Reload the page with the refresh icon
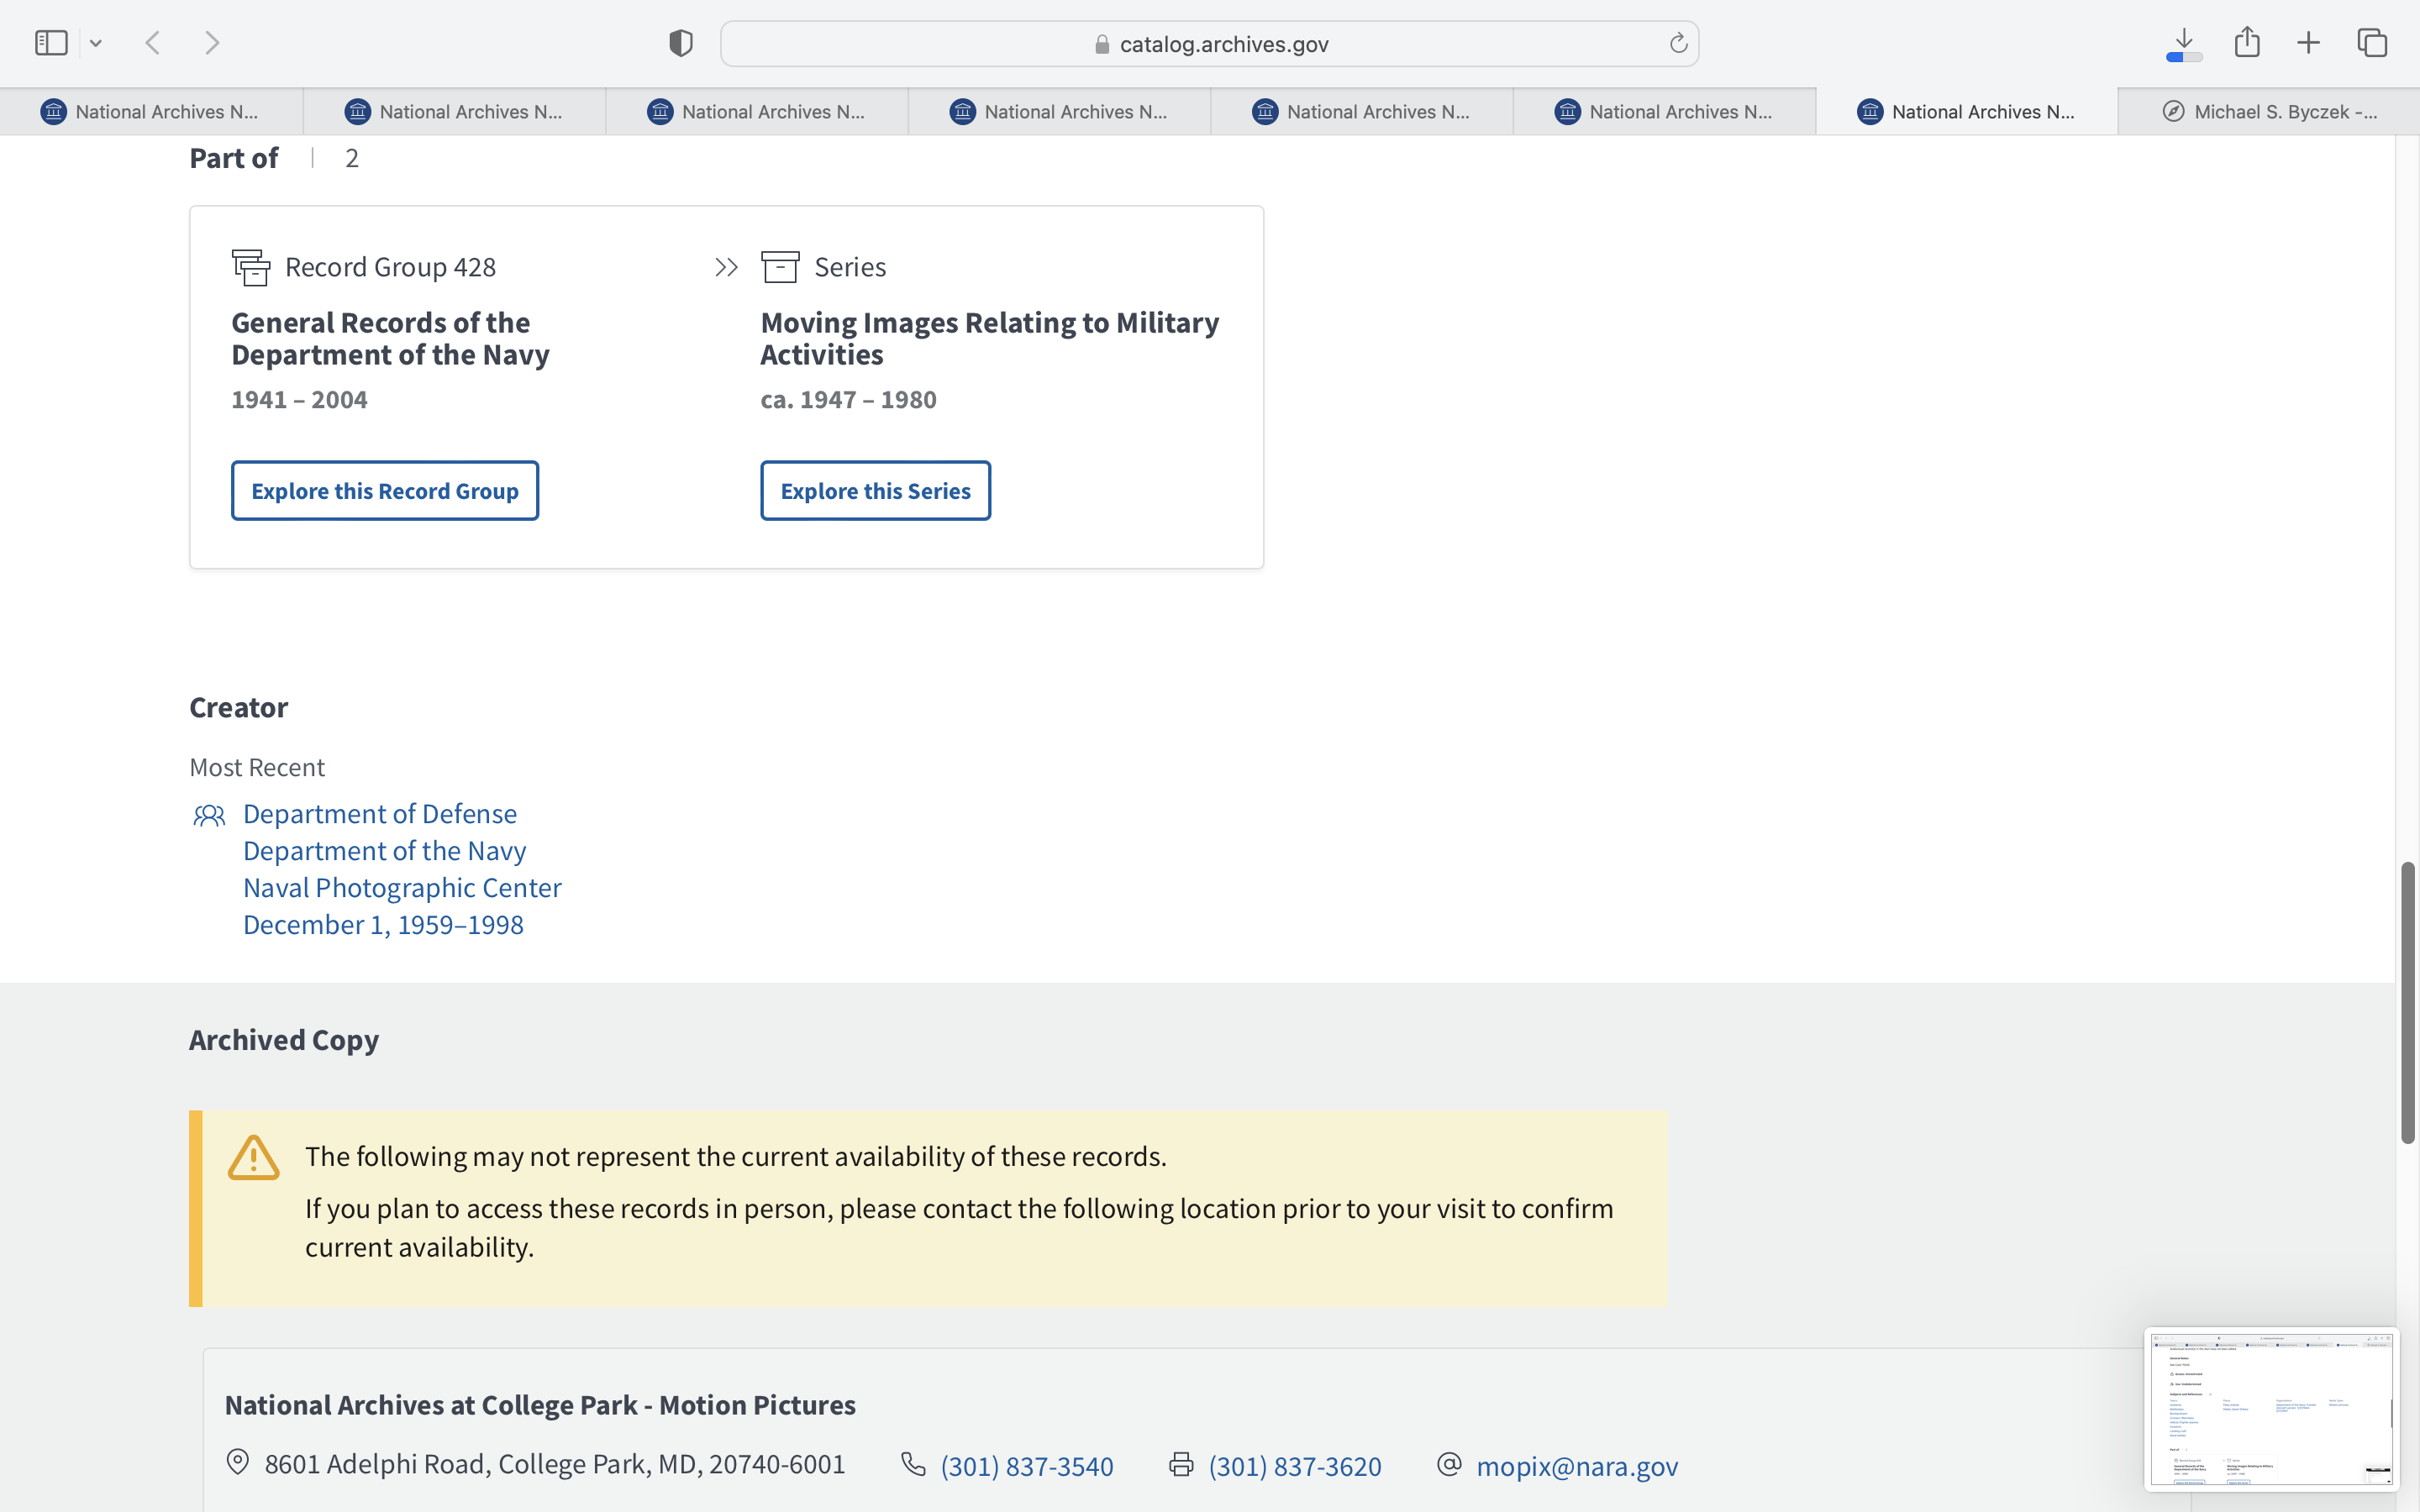The height and width of the screenshot is (1512, 2420). click(x=1678, y=43)
